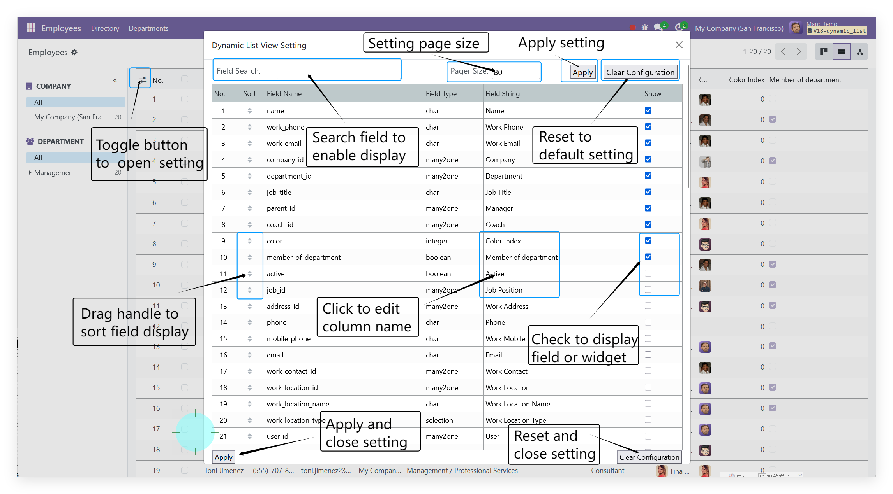Uncheck Show for the Coach field

[x=648, y=224]
